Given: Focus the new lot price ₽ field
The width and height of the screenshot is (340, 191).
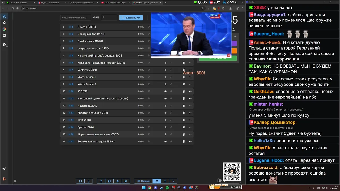Looking at the screenshot, I should pos(109,18).
